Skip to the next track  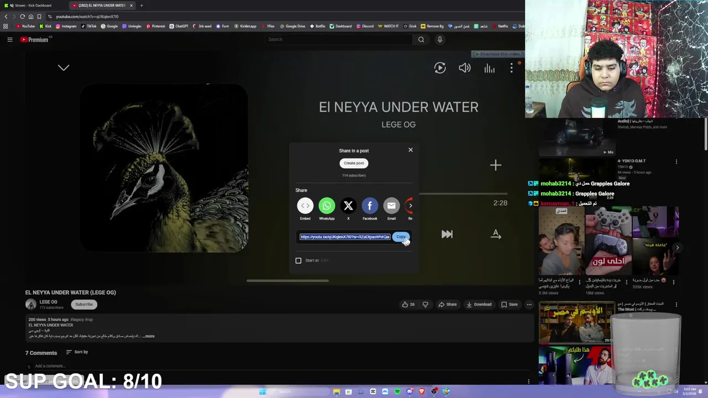(x=447, y=234)
